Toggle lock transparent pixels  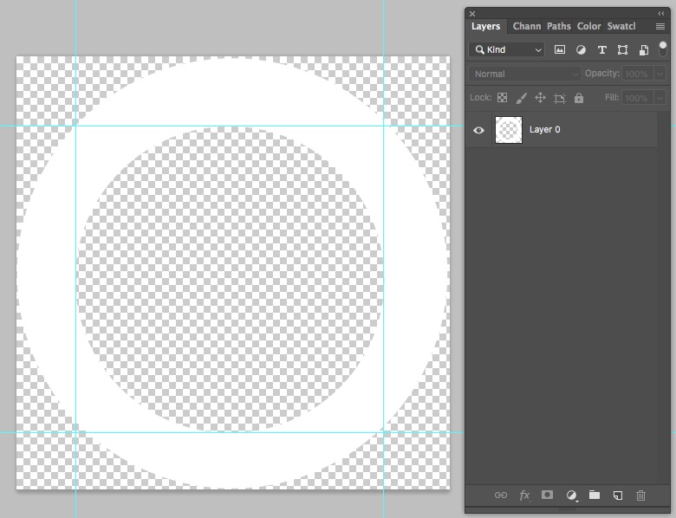tap(502, 98)
